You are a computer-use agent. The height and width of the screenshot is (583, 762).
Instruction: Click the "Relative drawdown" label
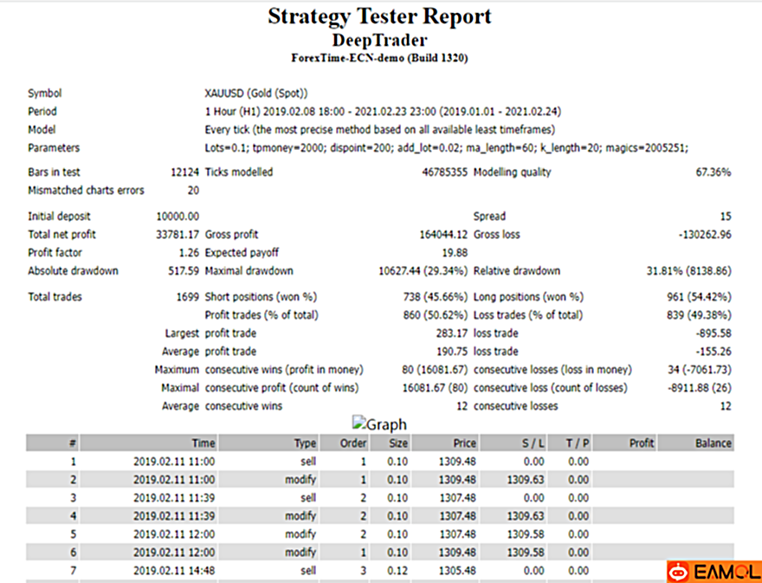517,271
